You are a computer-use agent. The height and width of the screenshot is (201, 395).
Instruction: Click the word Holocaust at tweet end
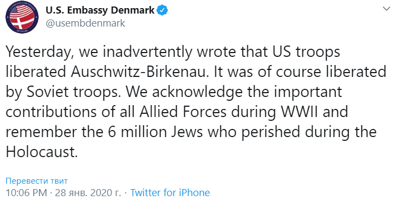pos(41,152)
